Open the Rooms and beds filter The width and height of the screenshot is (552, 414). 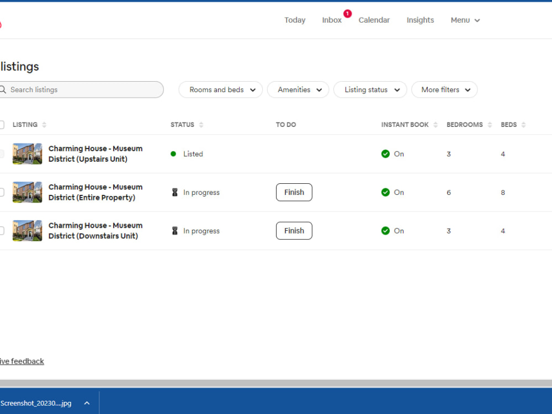220,90
